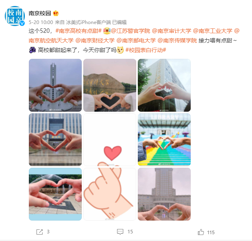Open the tower heart-hands photo thumbnail

pyautogui.click(x=55, y=85)
